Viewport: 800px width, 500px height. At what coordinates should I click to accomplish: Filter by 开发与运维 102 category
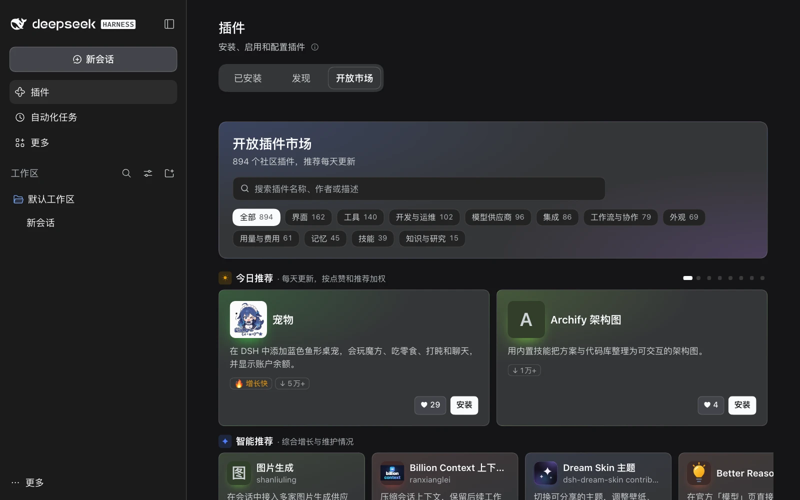[x=424, y=217]
